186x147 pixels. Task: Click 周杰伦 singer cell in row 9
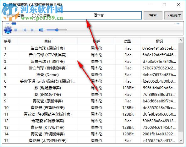click(96, 101)
